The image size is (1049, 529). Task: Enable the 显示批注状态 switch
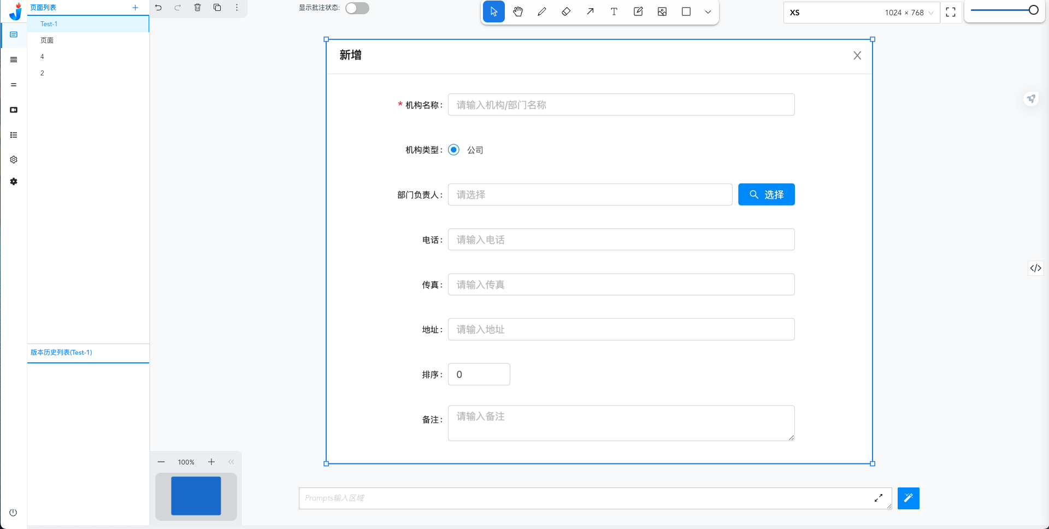pos(357,8)
